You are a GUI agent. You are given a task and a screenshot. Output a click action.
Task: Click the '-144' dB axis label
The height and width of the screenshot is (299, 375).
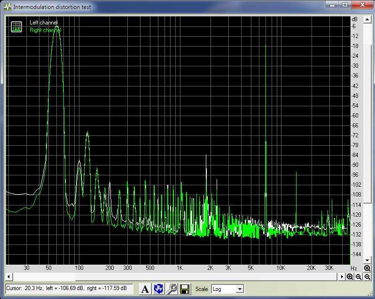[356, 254]
